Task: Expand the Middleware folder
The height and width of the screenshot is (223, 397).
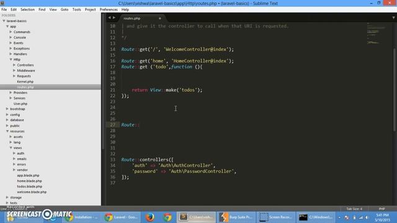Action: (x=14, y=71)
